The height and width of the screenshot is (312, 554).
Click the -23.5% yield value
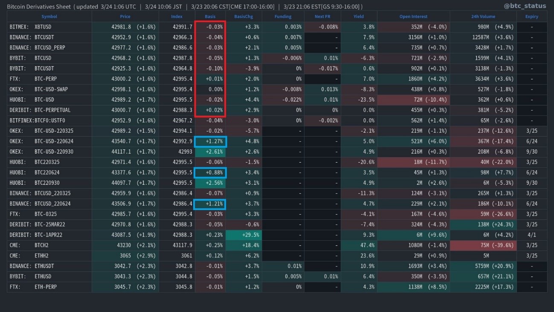pyautogui.click(x=366, y=100)
